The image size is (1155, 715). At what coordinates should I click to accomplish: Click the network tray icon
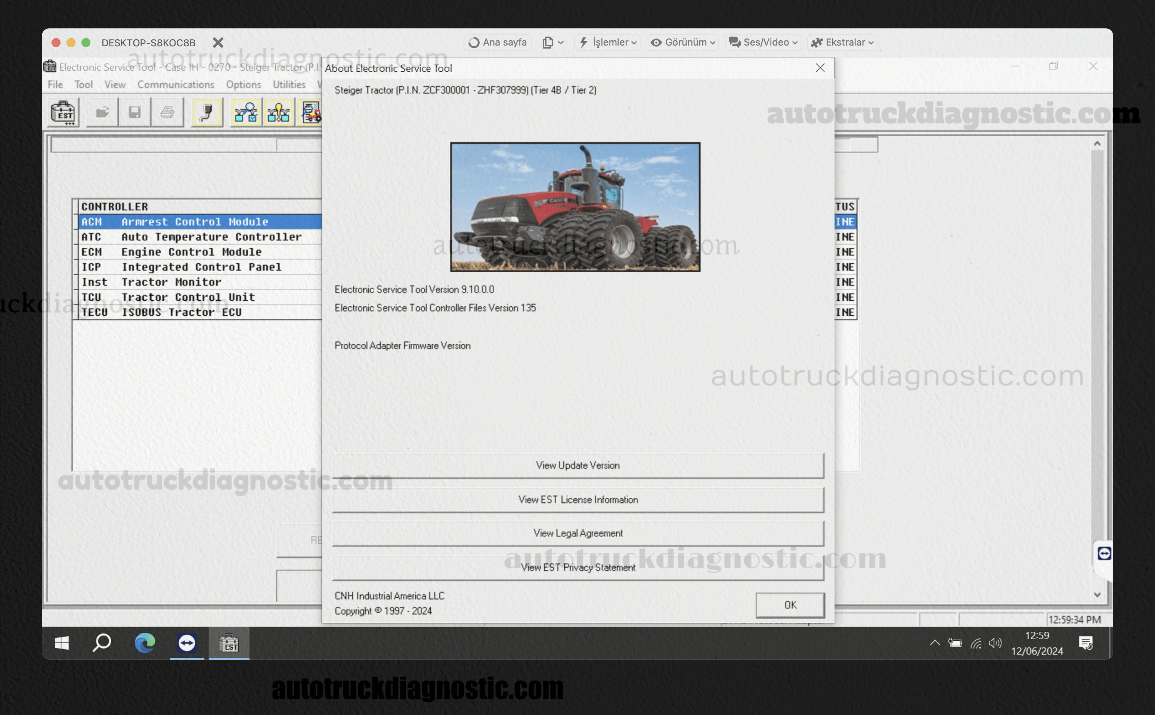[x=976, y=643]
